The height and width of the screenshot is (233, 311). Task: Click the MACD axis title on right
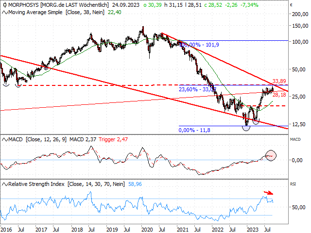295,139
